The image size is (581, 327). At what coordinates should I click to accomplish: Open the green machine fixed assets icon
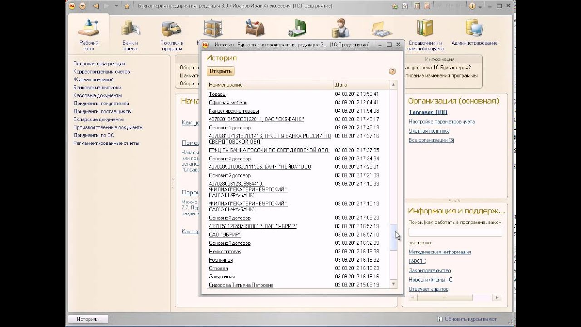[x=297, y=28]
